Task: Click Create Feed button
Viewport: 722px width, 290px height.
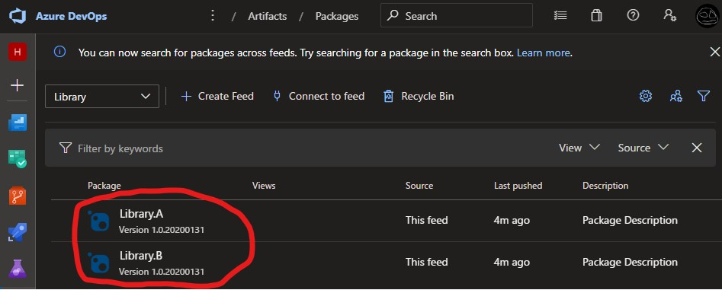Action: point(217,97)
